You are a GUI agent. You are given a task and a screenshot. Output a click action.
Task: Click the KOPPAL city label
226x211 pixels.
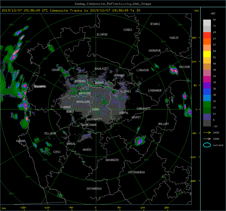coord(124,113)
